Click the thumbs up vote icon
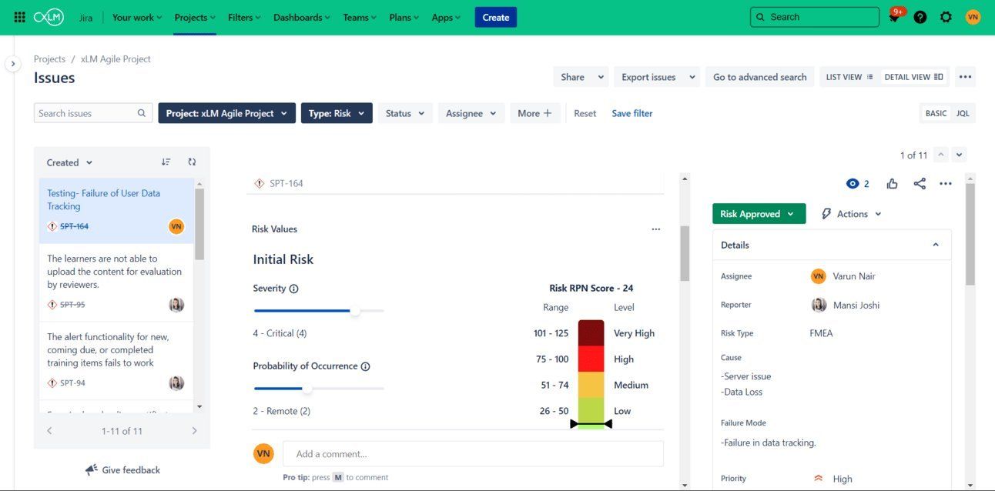This screenshot has height=491, width=995. [x=892, y=183]
